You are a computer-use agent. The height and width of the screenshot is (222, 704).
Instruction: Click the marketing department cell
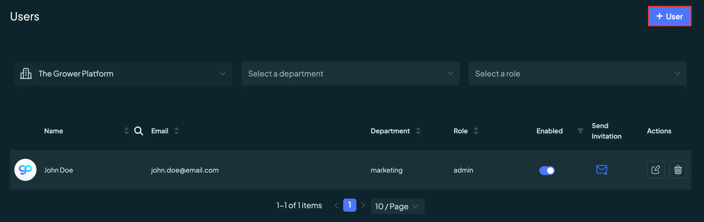(x=386, y=170)
